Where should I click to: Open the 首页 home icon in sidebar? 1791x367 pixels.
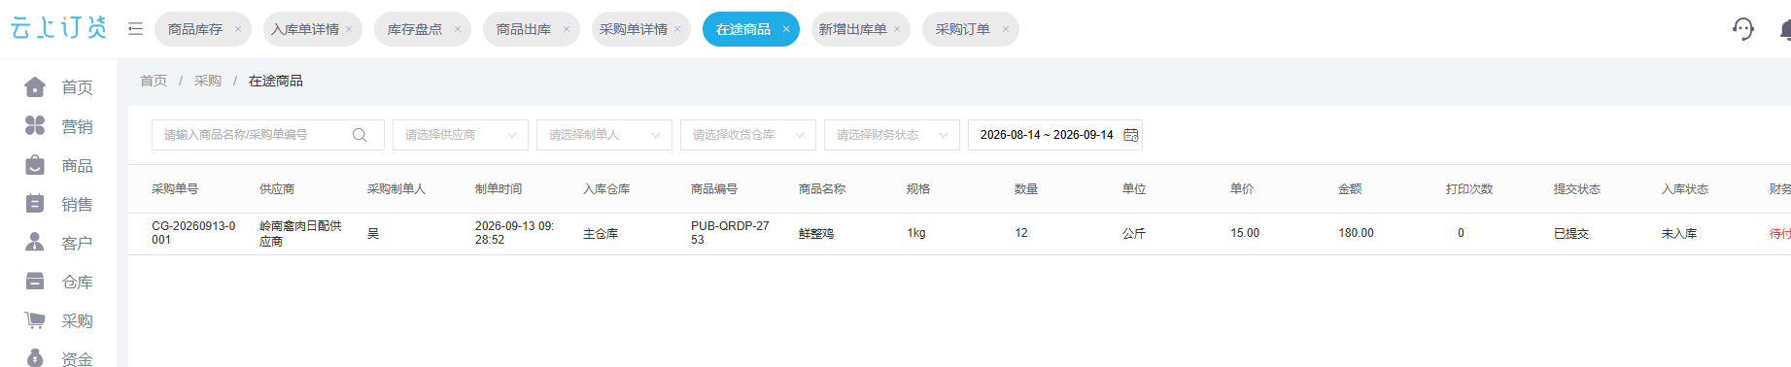pyautogui.click(x=35, y=87)
